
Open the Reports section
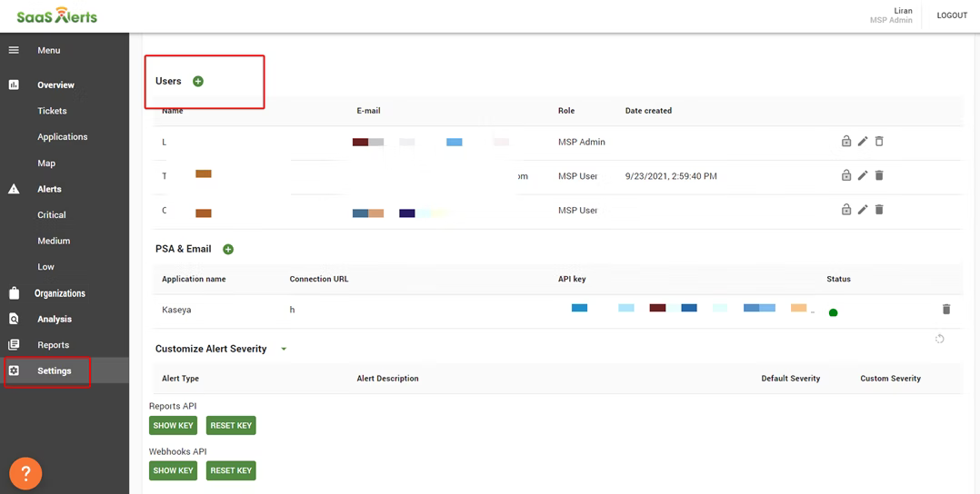[53, 345]
